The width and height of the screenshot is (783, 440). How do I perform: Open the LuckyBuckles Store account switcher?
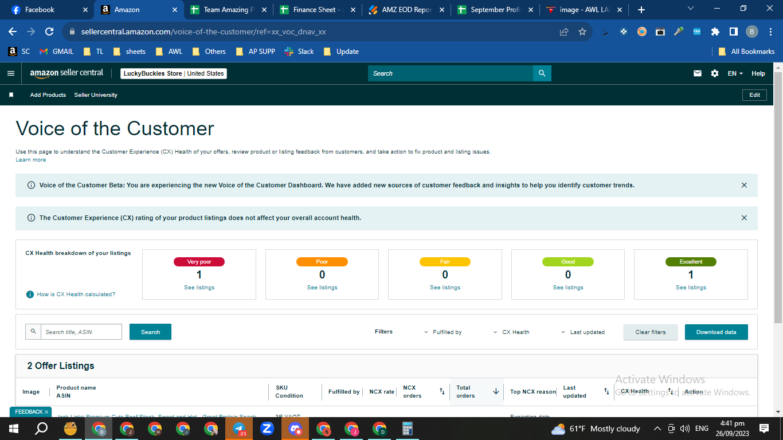(174, 73)
